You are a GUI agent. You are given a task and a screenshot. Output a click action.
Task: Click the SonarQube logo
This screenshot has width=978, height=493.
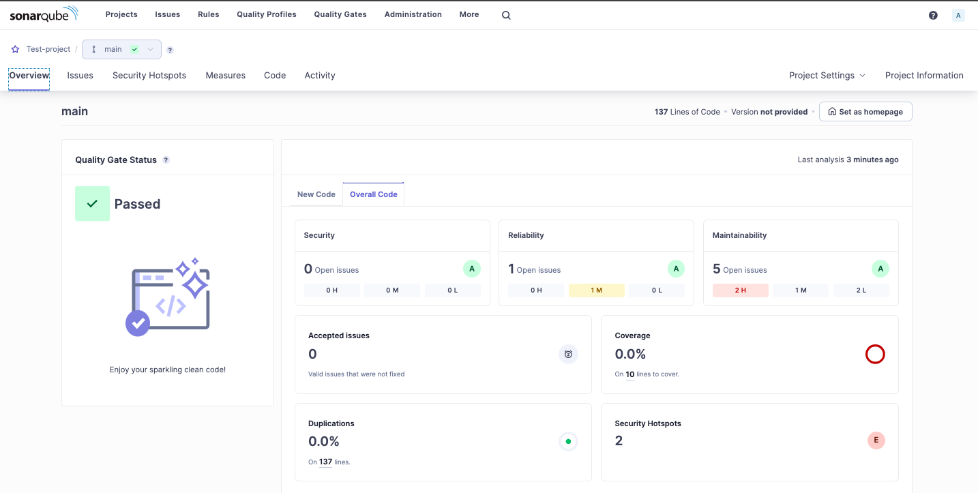pyautogui.click(x=44, y=14)
